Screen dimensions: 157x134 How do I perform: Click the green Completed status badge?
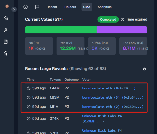[x=108, y=19]
